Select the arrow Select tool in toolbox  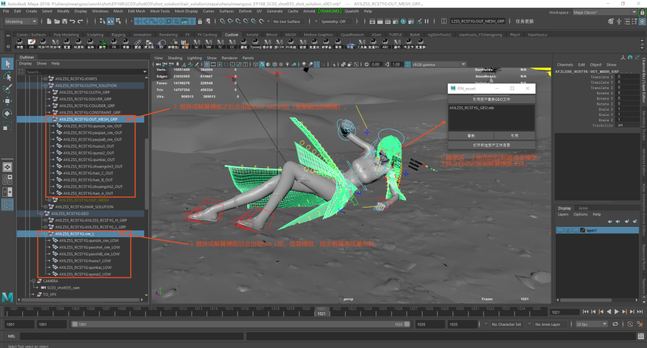(8, 63)
